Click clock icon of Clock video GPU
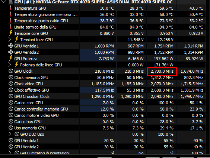Screen dimensions: 210x158 [11, 83]
